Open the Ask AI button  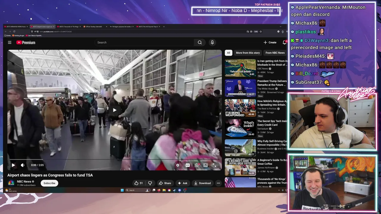[182, 183]
